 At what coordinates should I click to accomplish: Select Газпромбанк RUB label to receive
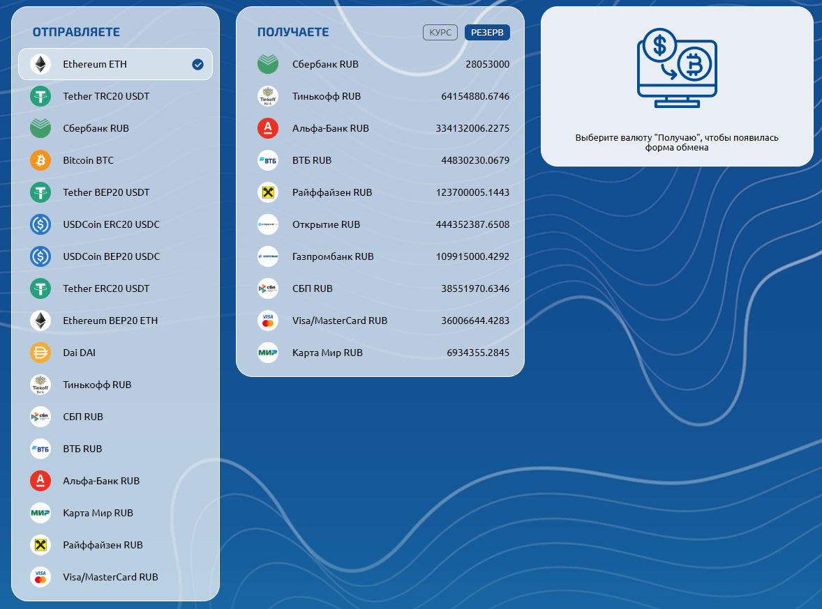click(333, 256)
